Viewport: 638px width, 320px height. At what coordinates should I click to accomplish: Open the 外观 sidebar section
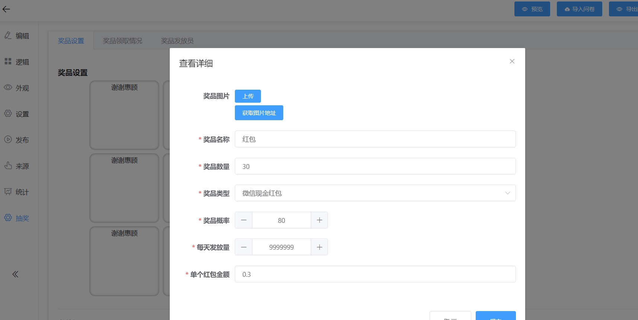point(17,88)
